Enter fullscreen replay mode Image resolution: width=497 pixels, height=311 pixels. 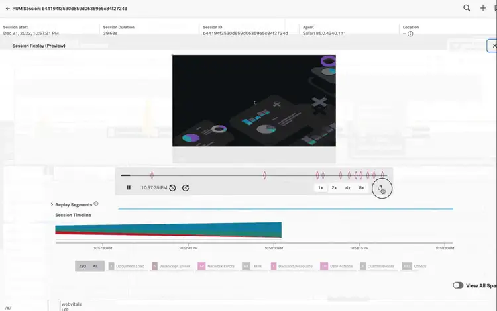(x=381, y=188)
